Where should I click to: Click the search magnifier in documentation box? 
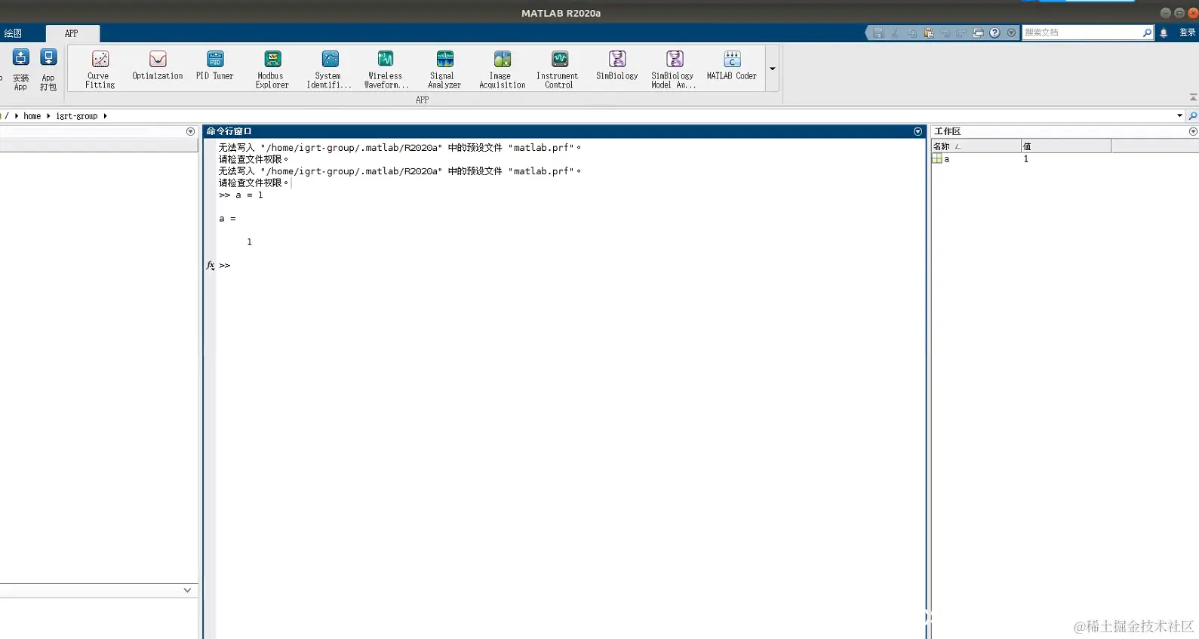point(1147,32)
